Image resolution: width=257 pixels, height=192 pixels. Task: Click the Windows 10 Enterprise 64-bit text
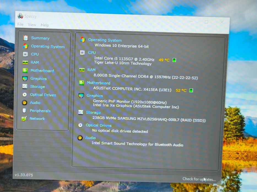point(122,46)
